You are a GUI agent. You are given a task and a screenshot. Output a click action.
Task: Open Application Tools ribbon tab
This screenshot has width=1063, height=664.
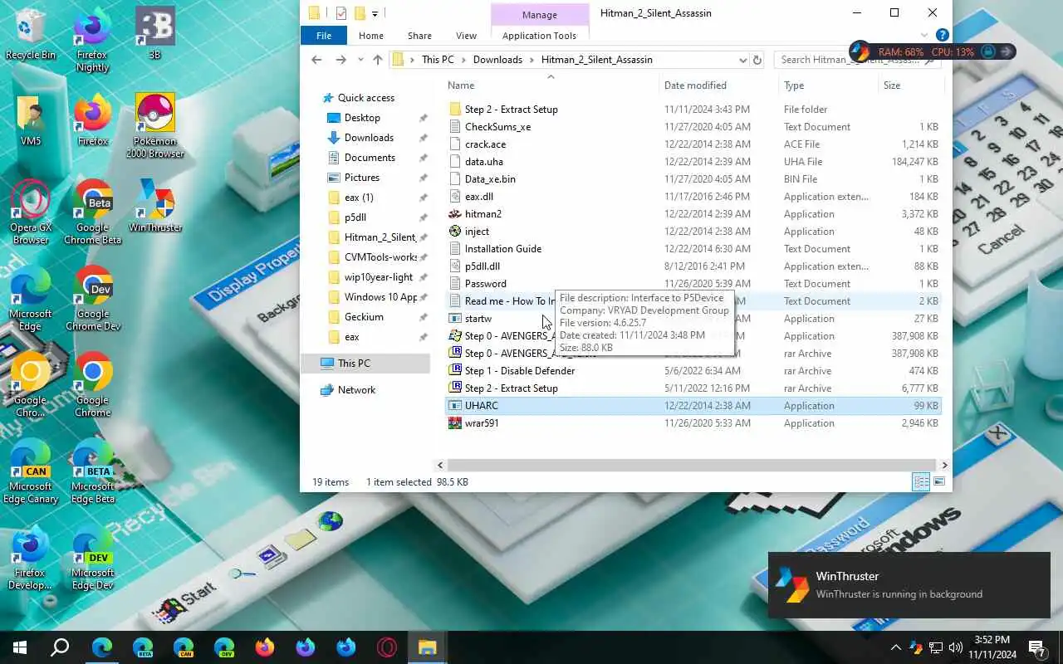539,36
